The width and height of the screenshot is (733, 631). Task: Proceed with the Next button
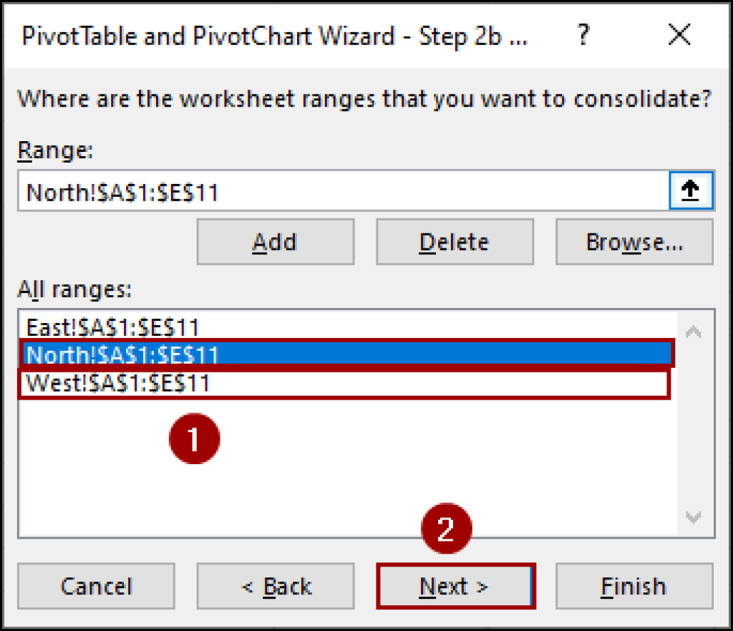click(x=455, y=585)
